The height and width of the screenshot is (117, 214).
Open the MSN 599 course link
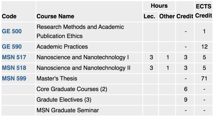click(14, 78)
